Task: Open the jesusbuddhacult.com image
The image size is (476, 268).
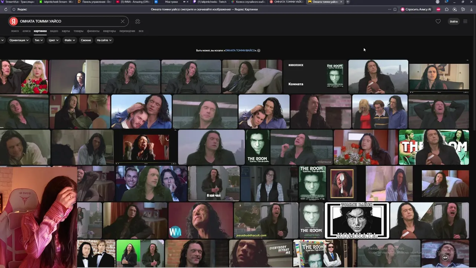Action: click(266, 220)
